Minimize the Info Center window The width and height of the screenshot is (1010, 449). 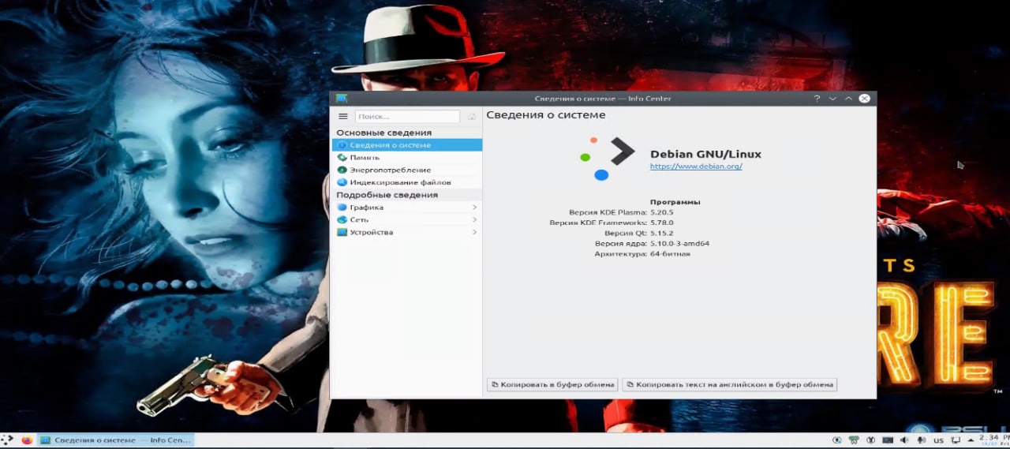tap(832, 99)
